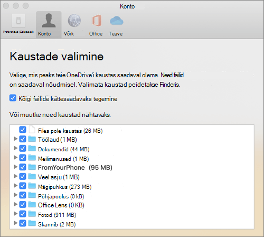Image resolution: width=264 pixels, height=237 pixels.
Task: Select the 'Töölaud (1 MB)' row text
Action: click(x=58, y=140)
